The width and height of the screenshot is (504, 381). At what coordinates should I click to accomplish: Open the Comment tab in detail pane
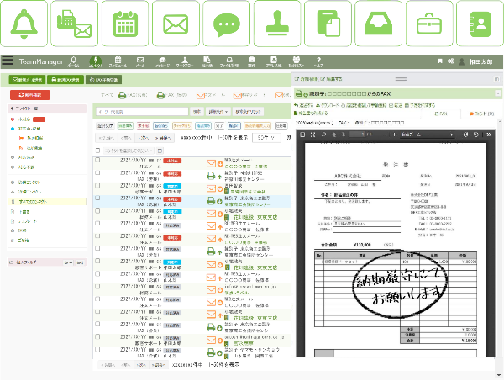point(481,112)
